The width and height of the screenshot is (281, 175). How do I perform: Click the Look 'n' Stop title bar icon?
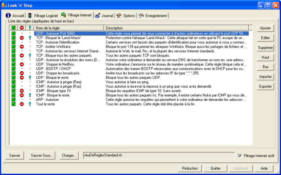(x=4, y=5)
